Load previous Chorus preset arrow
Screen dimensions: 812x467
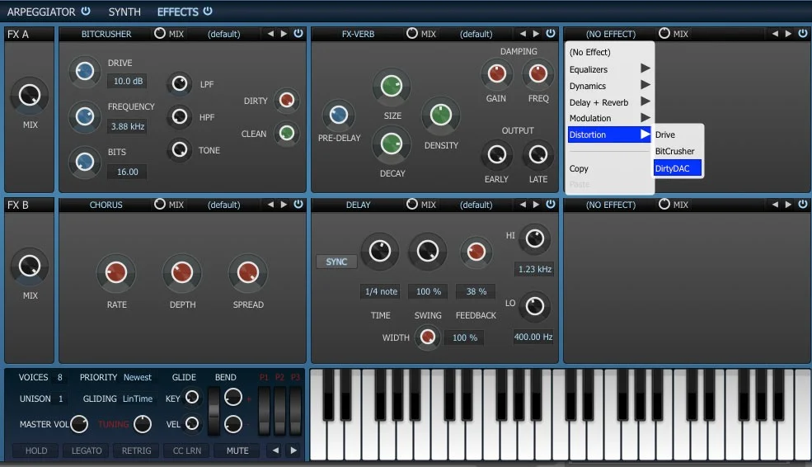click(x=270, y=205)
